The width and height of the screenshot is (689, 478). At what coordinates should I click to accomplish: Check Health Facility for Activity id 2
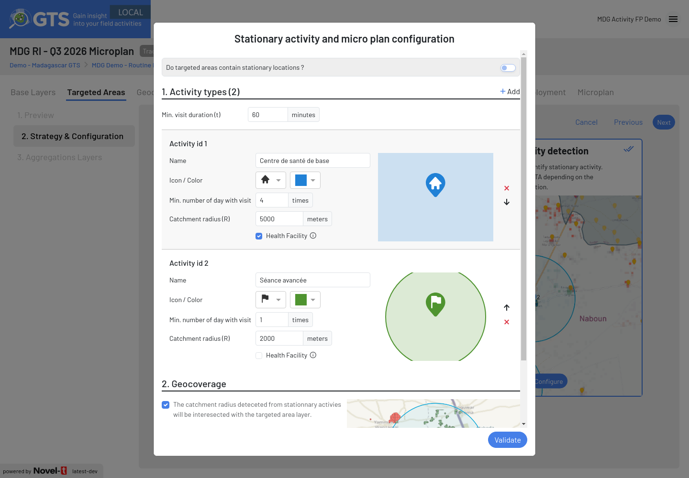tap(259, 356)
